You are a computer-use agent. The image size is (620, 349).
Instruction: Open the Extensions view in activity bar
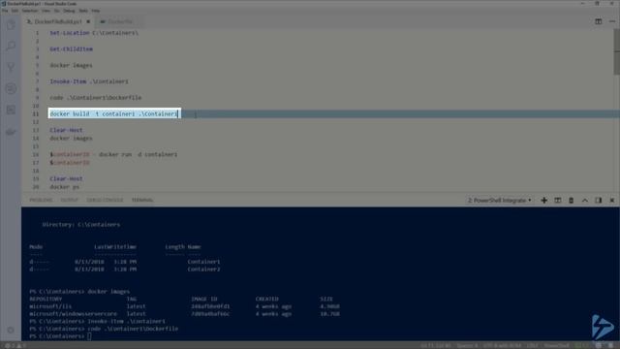[11, 110]
